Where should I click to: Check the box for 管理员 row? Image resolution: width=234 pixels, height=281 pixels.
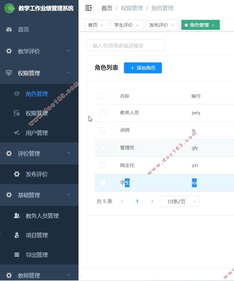(x=103, y=148)
